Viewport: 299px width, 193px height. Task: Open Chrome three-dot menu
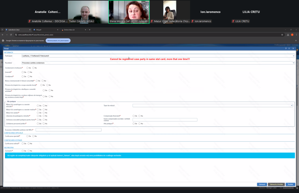point(296,35)
